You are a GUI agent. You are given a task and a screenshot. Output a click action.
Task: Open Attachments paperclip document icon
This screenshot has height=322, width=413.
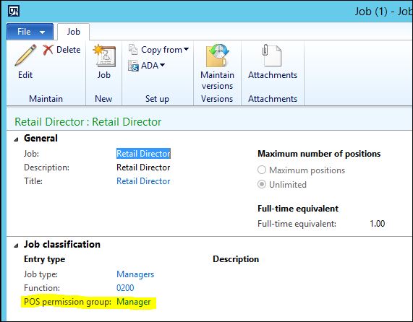point(272,55)
